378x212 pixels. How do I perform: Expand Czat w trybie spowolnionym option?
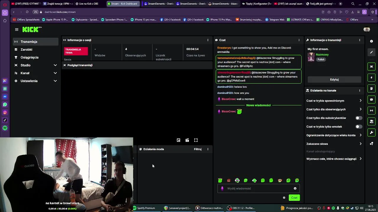(334, 101)
